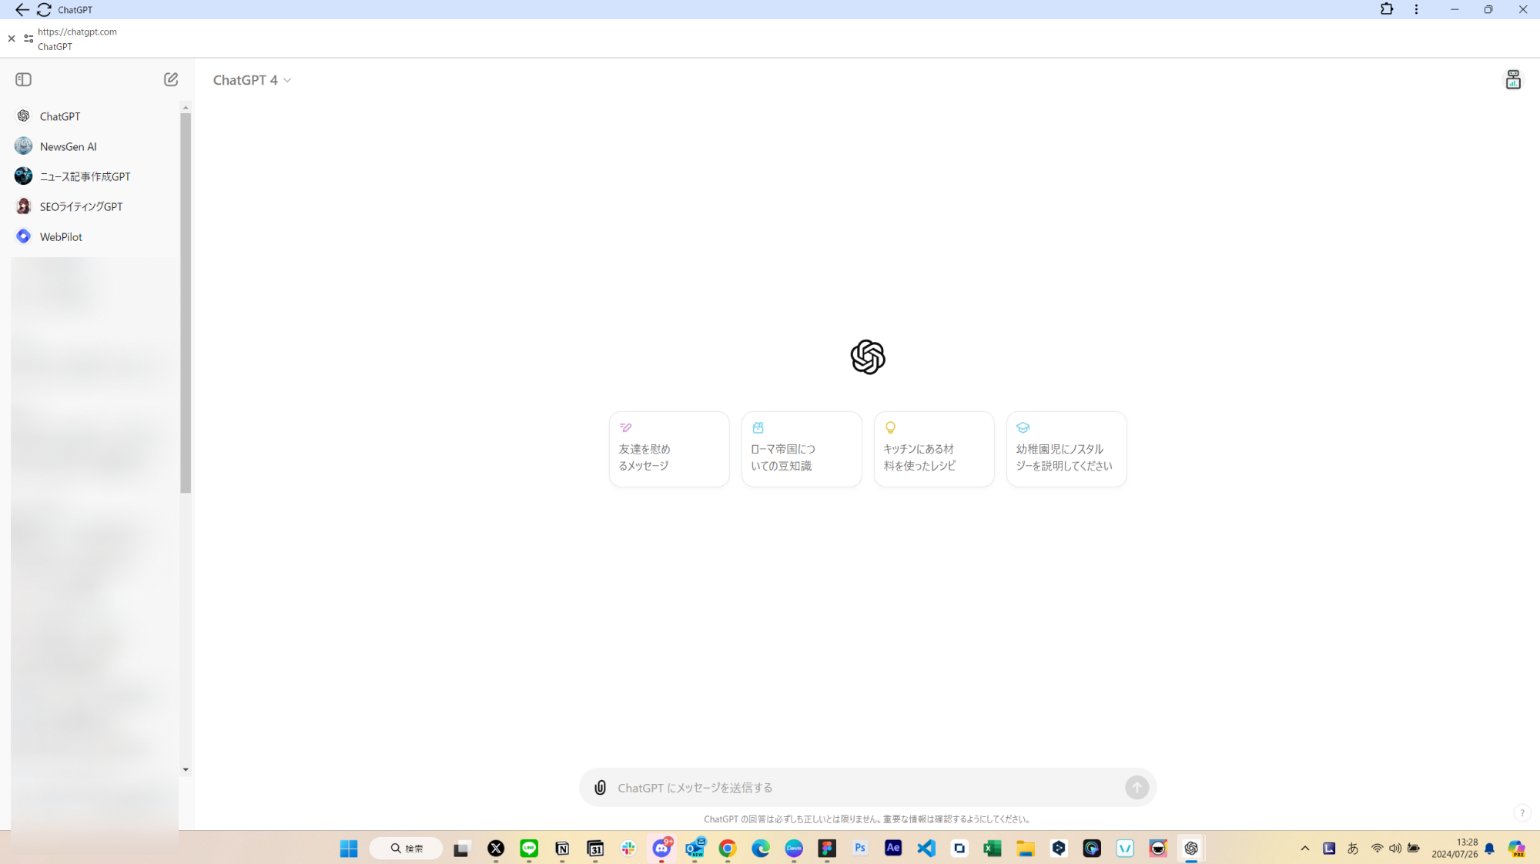Screen dimensions: 1540x864
Task: Reload the page with the refresh icon
Action: pyautogui.click(x=44, y=10)
